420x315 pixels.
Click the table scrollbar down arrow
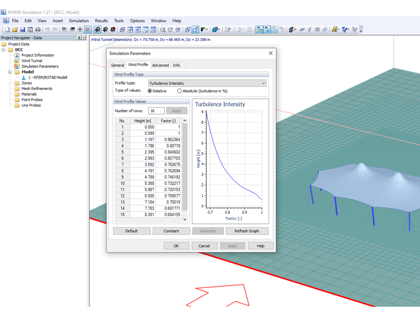[185, 219]
